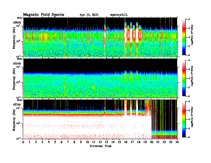211x163 pixels.
Task: Click the "20" hour tick label
Action: [x=152, y=142]
